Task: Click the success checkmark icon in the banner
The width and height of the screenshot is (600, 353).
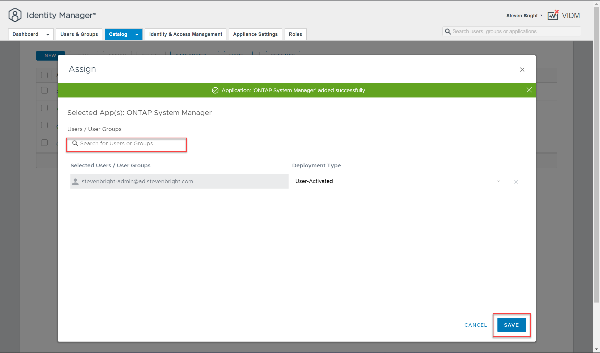Action: (215, 90)
